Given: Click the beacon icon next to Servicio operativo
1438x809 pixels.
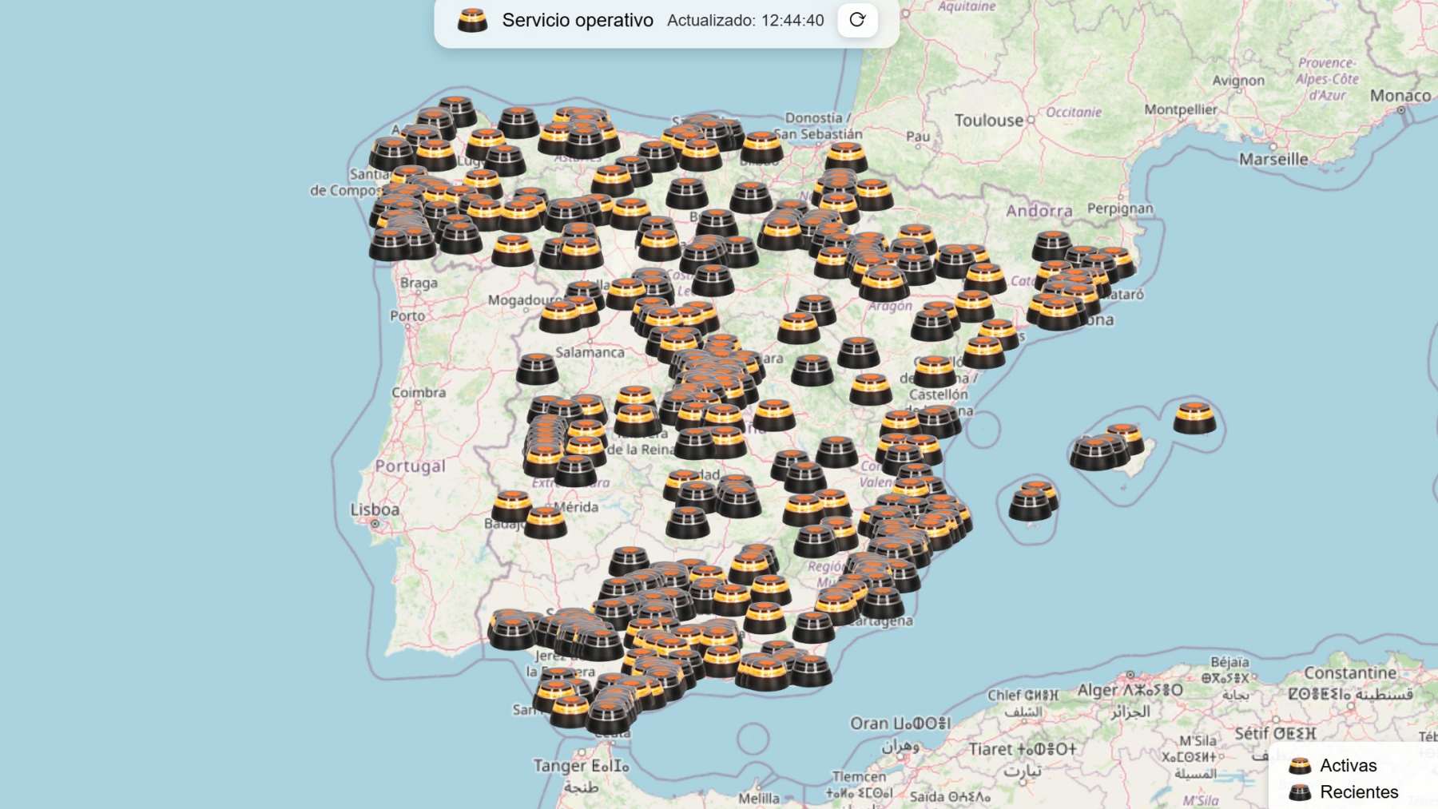Looking at the screenshot, I should pos(472,20).
